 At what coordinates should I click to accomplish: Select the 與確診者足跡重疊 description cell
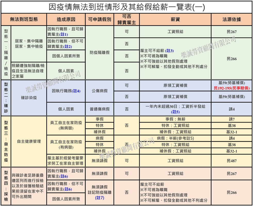(29, 186)
